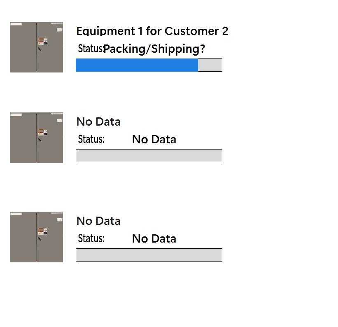Image resolution: width=338 pixels, height=327 pixels.
Task: Select the No Data status value in the bottom row
Action: point(154,239)
